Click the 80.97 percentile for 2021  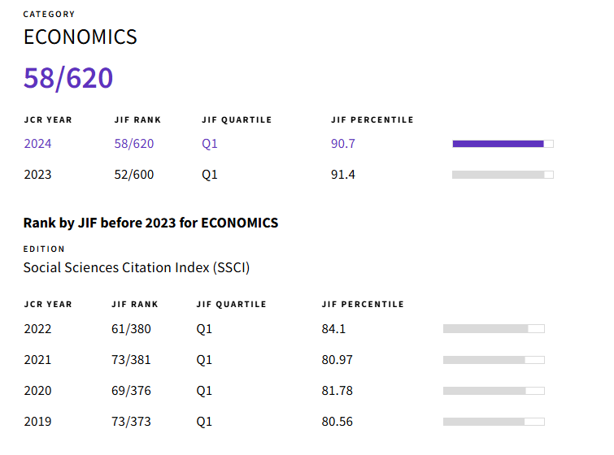click(337, 360)
